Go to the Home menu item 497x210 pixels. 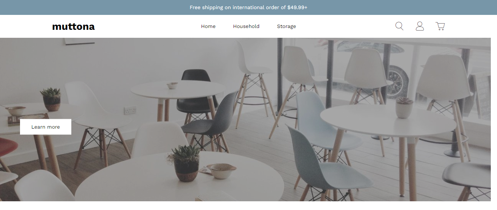click(208, 26)
